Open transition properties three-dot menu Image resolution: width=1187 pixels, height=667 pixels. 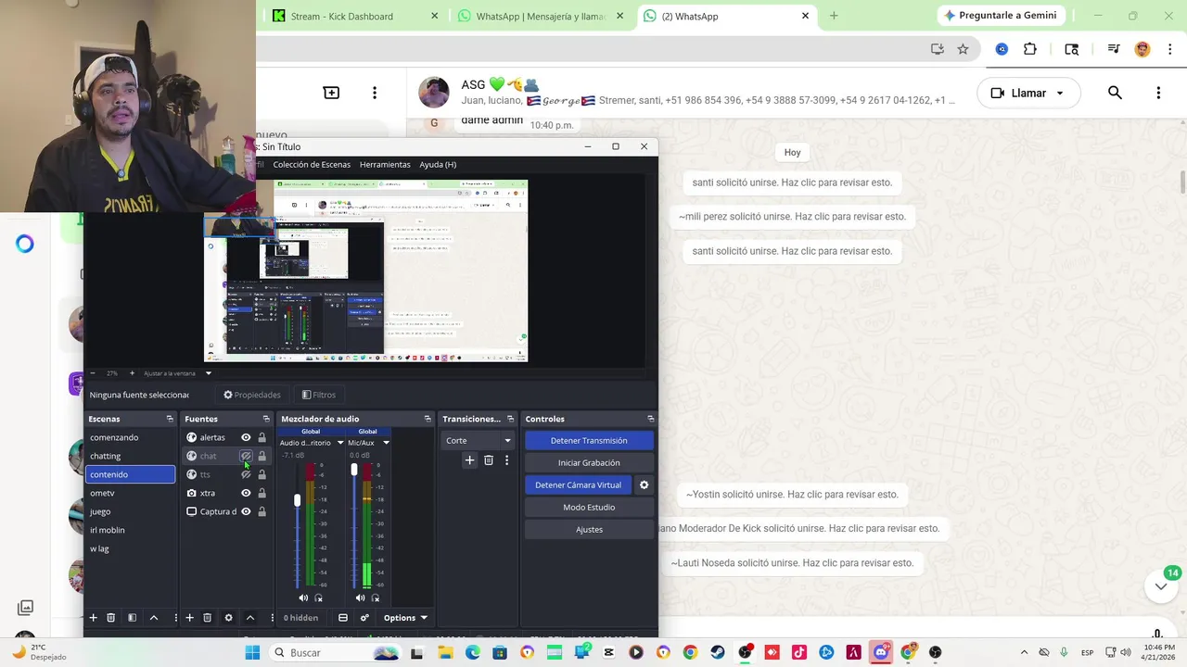coord(506,460)
